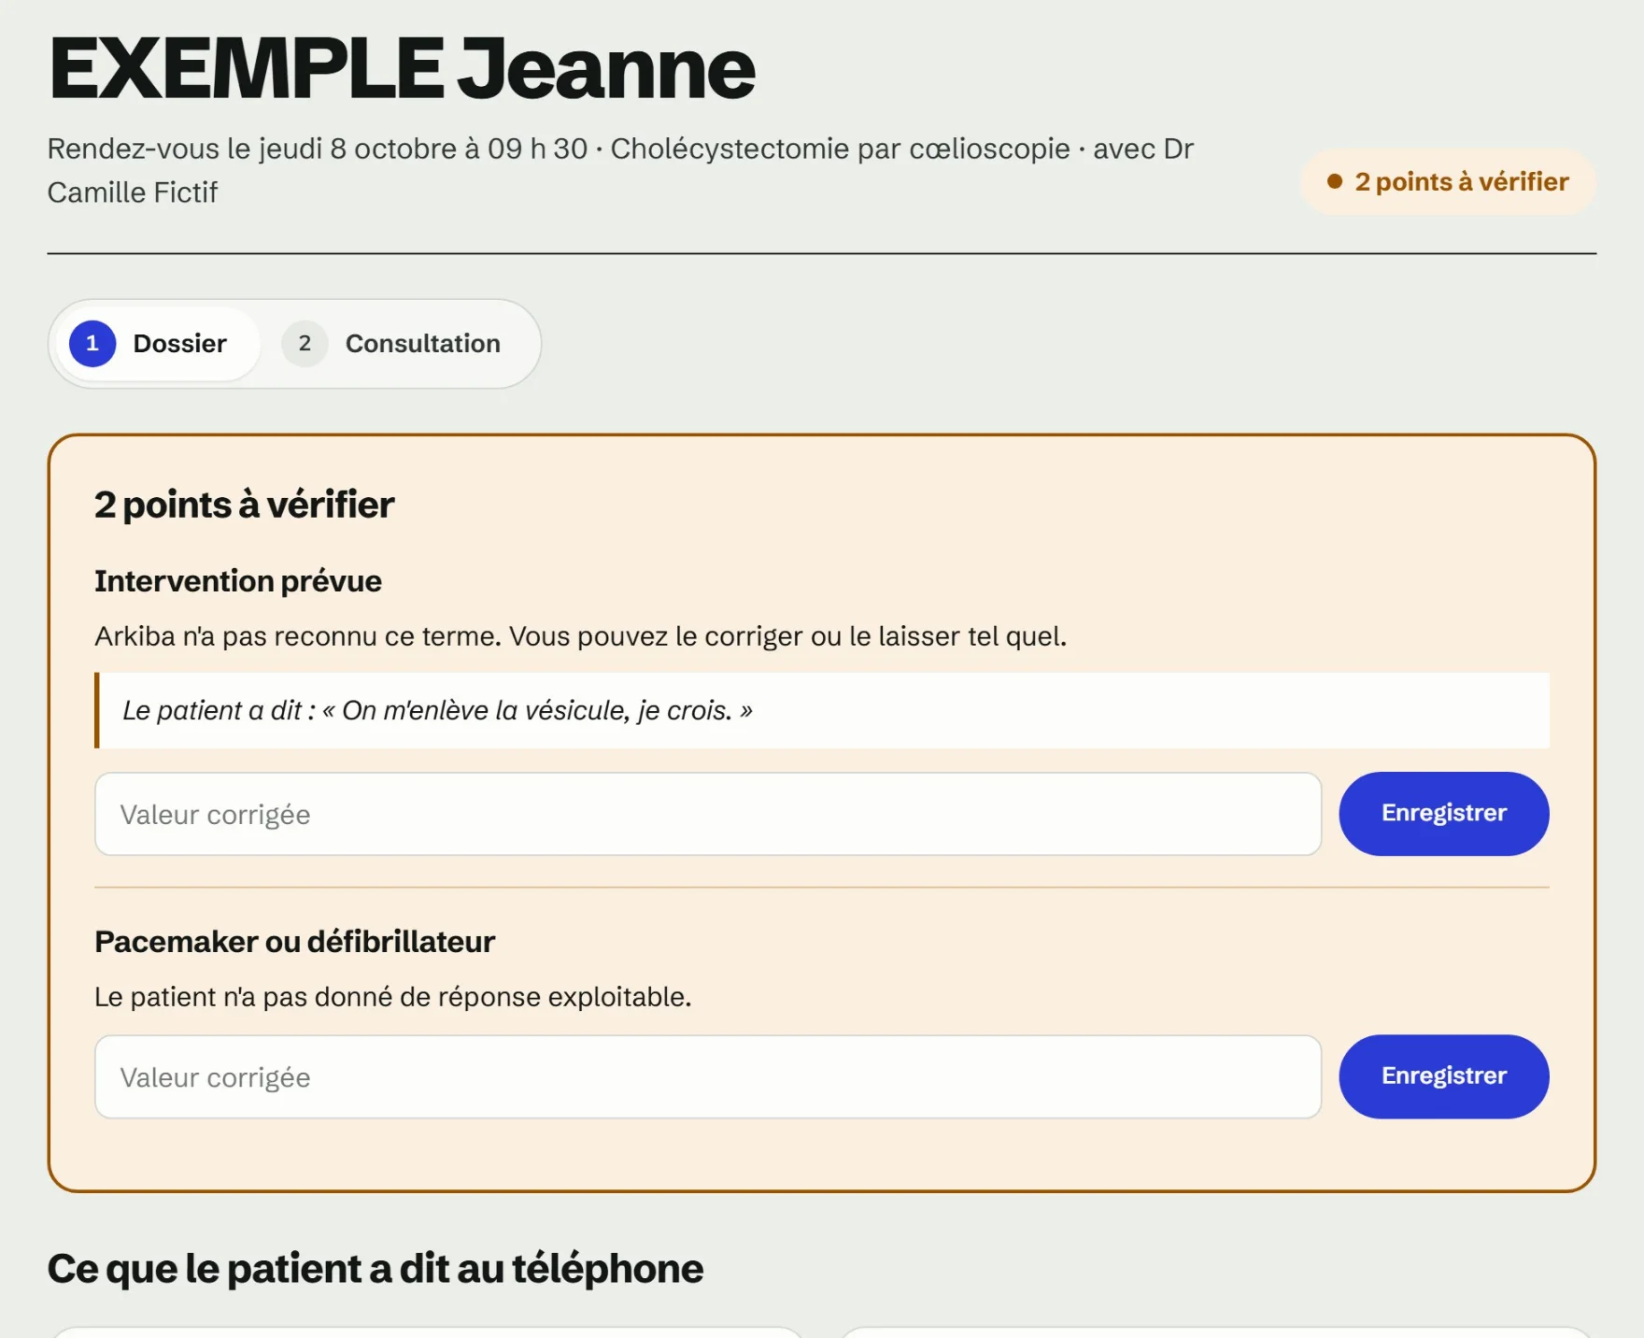Click 'Arkiba n'a pas reconnu ce terme' message

pyautogui.click(x=580, y=636)
